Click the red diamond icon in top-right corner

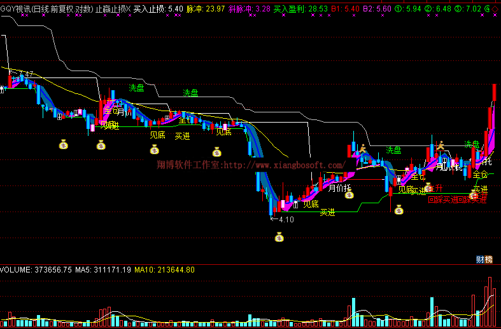pos(495,9)
